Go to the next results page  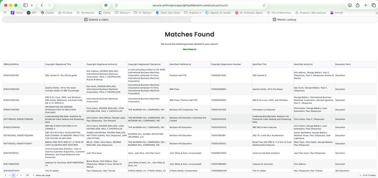[17, 175]
